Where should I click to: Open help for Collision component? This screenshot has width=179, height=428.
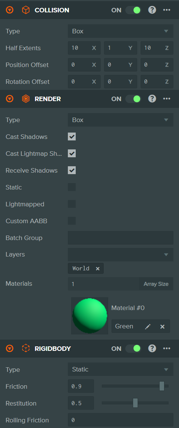coord(152,10)
